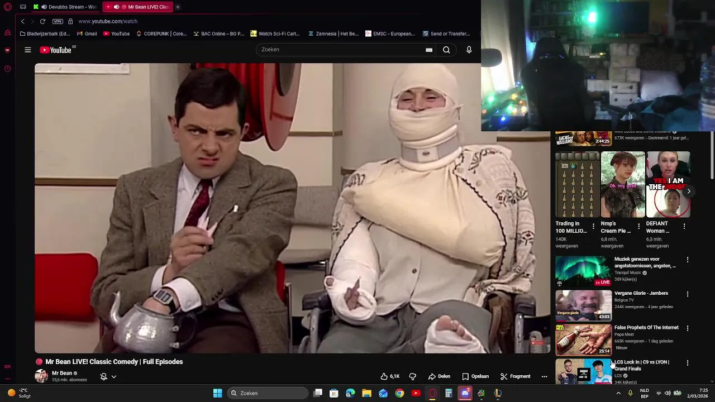Screen dimensions: 715x402
Task: Click the page vertical scrollbar thumb
Action: click(x=712, y=156)
